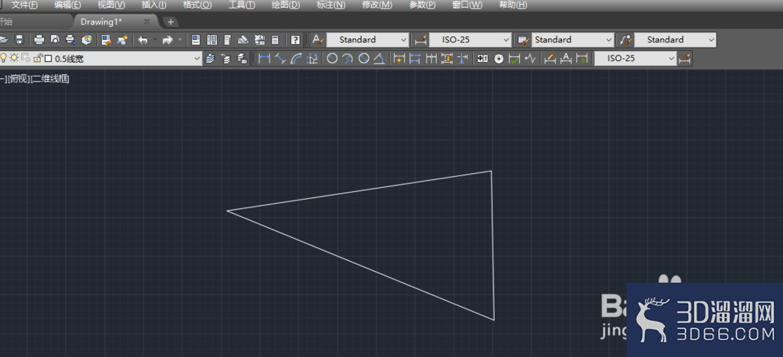Select the Radius dimension tool
This screenshot has height=357, width=783.
coord(332,59)
